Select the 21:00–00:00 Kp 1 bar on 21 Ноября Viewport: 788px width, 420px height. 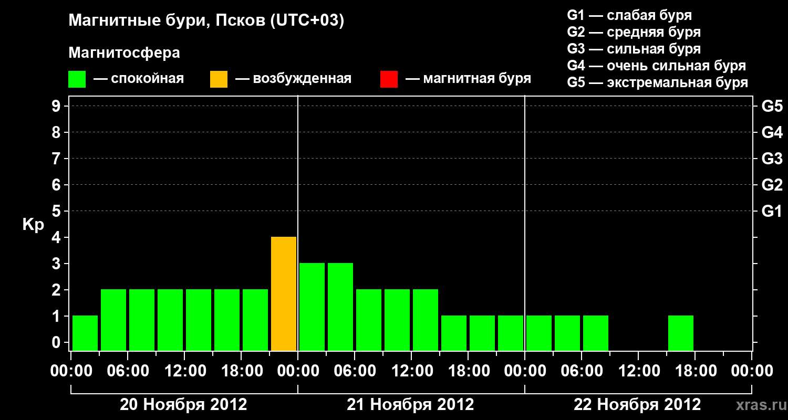click(511, 333)
